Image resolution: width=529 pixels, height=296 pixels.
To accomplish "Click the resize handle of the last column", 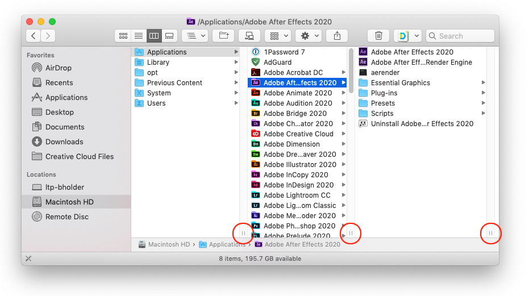I will point(490,234).
